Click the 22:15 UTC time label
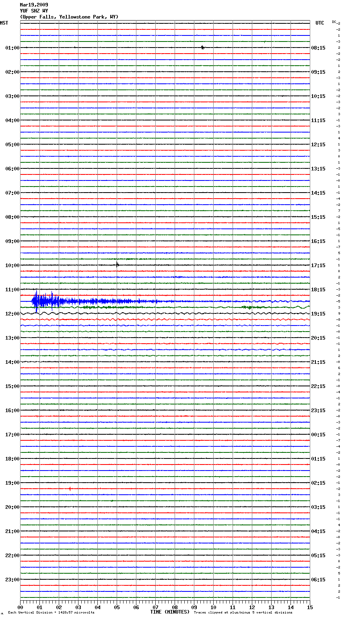Image resolution: width=342 pixels, height=618 pixels. [x=318, y=386]
